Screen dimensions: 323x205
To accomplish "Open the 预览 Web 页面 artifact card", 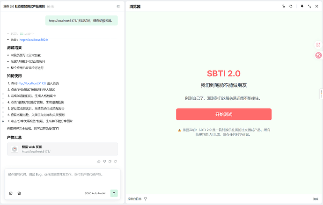I will pos(62,149).
